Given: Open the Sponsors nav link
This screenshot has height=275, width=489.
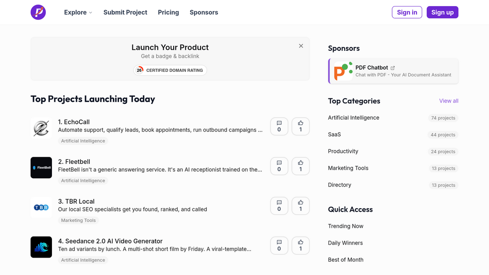Looking at the screenshot, I should pyautogui.click(x=204, y=12).
